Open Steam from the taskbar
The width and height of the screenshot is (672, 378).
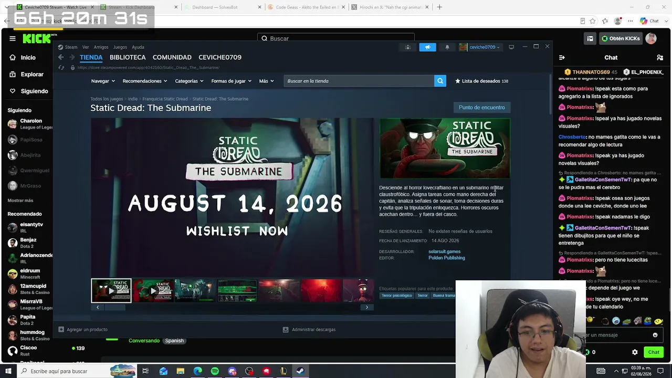coord(301,371)
